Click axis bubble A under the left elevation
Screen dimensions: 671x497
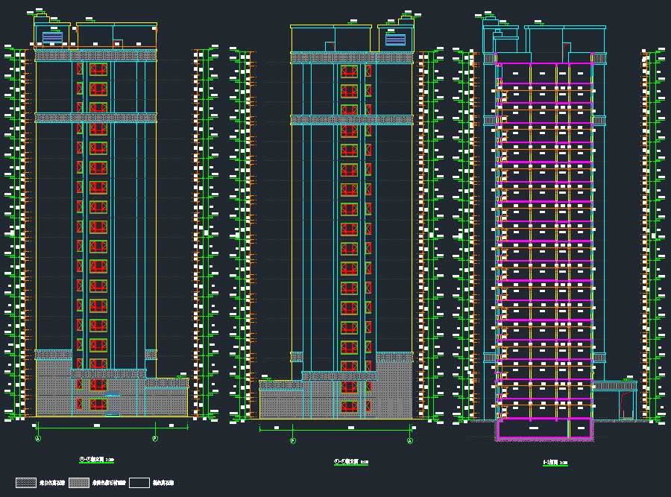pyautogui.click(x=37, y=439)
